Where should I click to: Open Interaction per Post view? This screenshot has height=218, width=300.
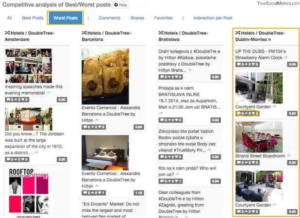(213, 18)
